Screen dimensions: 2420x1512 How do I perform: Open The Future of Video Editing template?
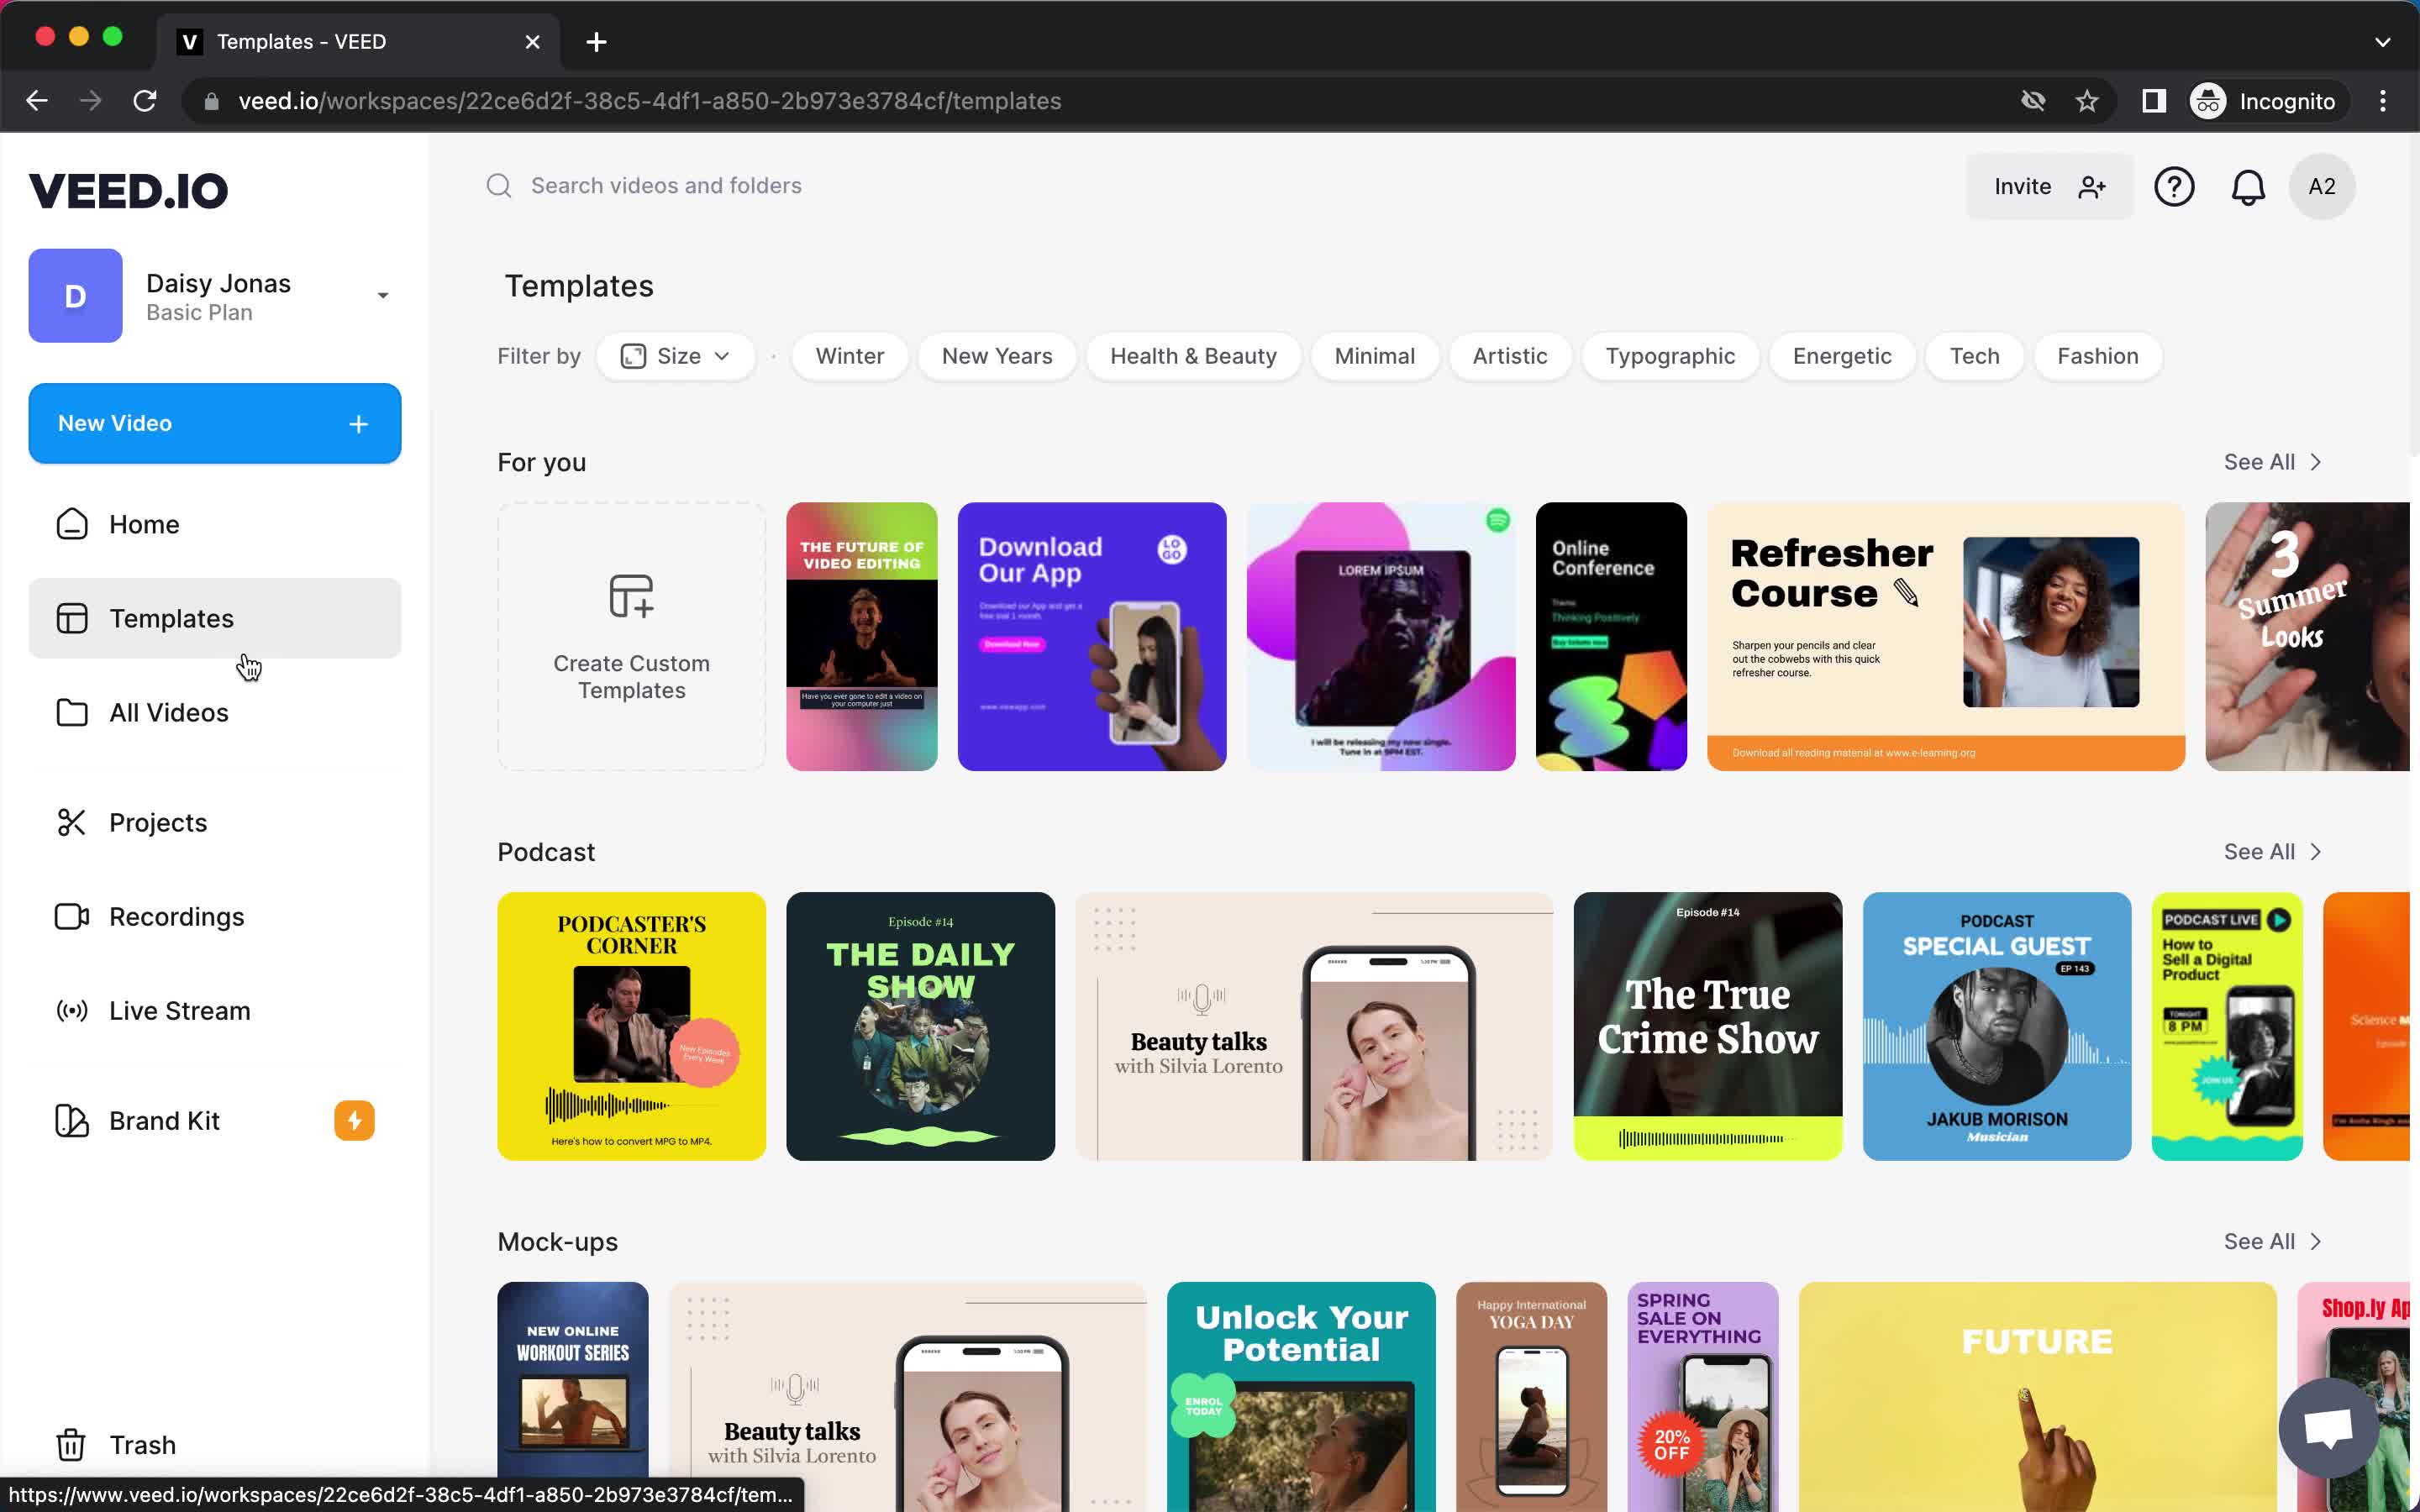coord(862,636)
